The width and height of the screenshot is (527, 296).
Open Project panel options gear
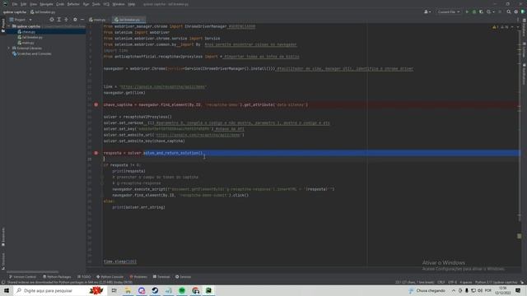[75, 20]
